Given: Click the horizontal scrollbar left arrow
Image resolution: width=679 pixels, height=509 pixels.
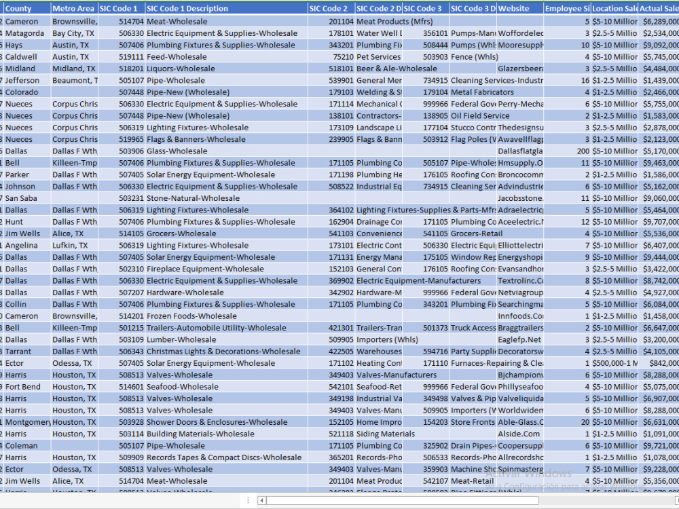Looking at the screenshot, I should click(261, 500).
